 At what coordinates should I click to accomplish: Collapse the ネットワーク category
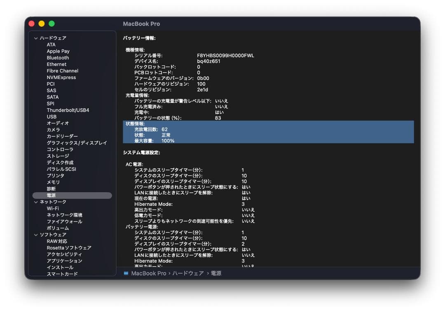(x=36, y=202)
